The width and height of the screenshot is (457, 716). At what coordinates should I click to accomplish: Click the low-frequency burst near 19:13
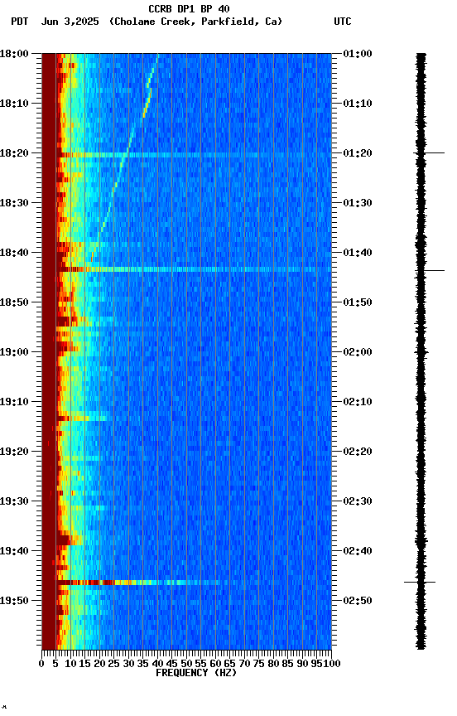[x=82, y=418]
